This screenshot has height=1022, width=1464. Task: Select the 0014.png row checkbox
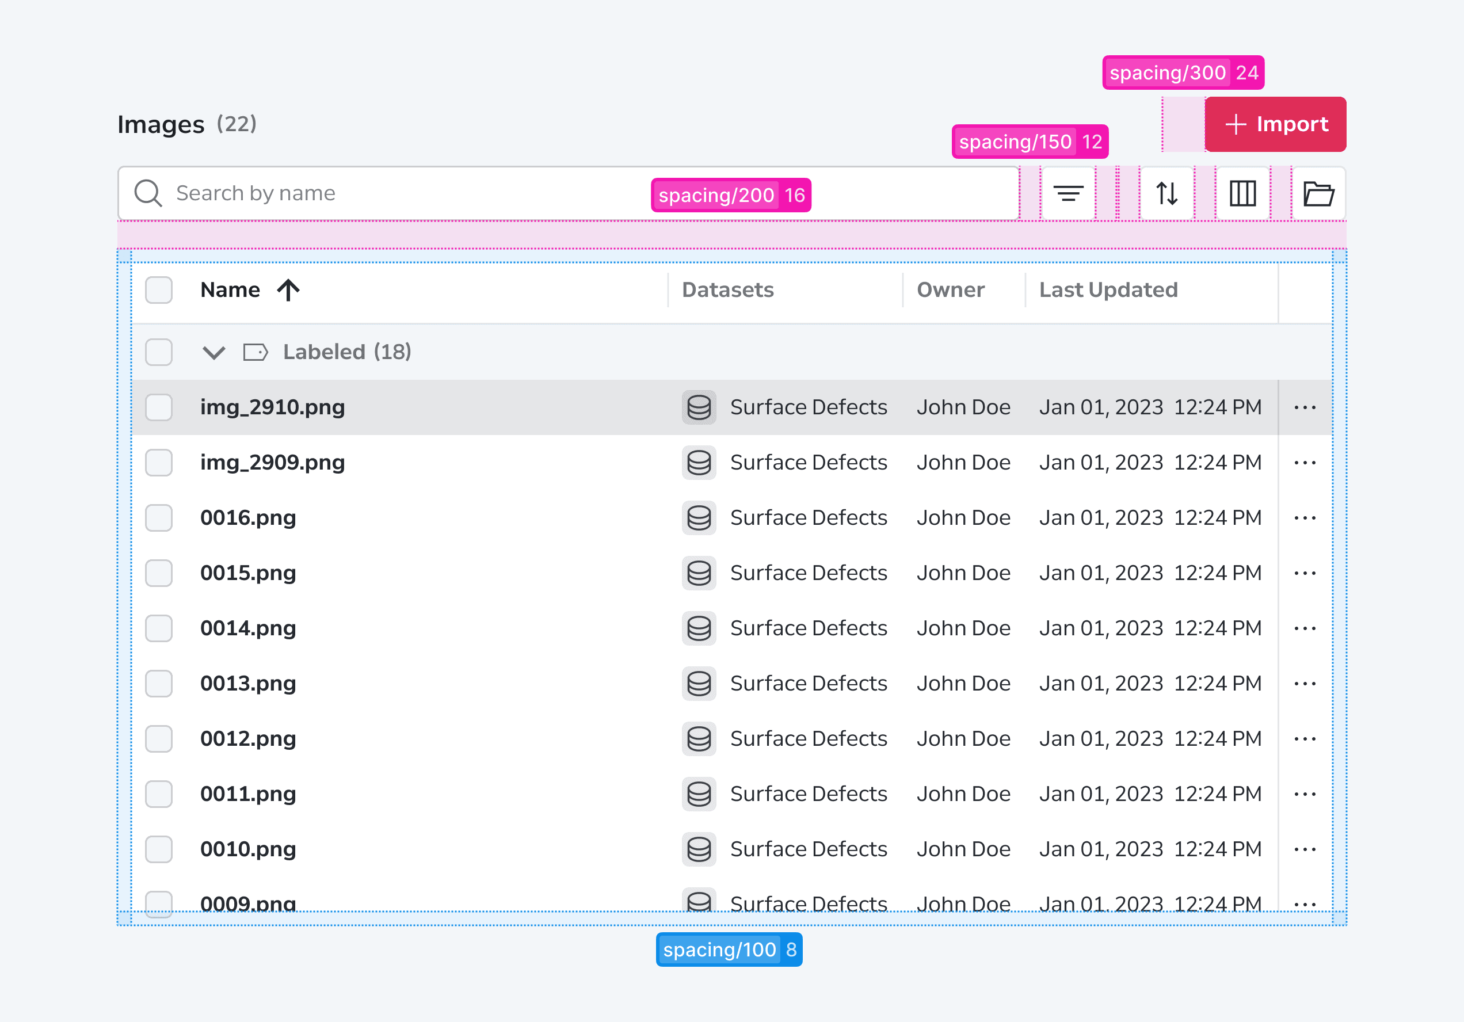pos(159,628)
